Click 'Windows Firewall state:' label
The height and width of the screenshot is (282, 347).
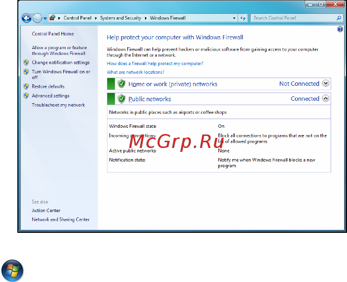point(133,126)
